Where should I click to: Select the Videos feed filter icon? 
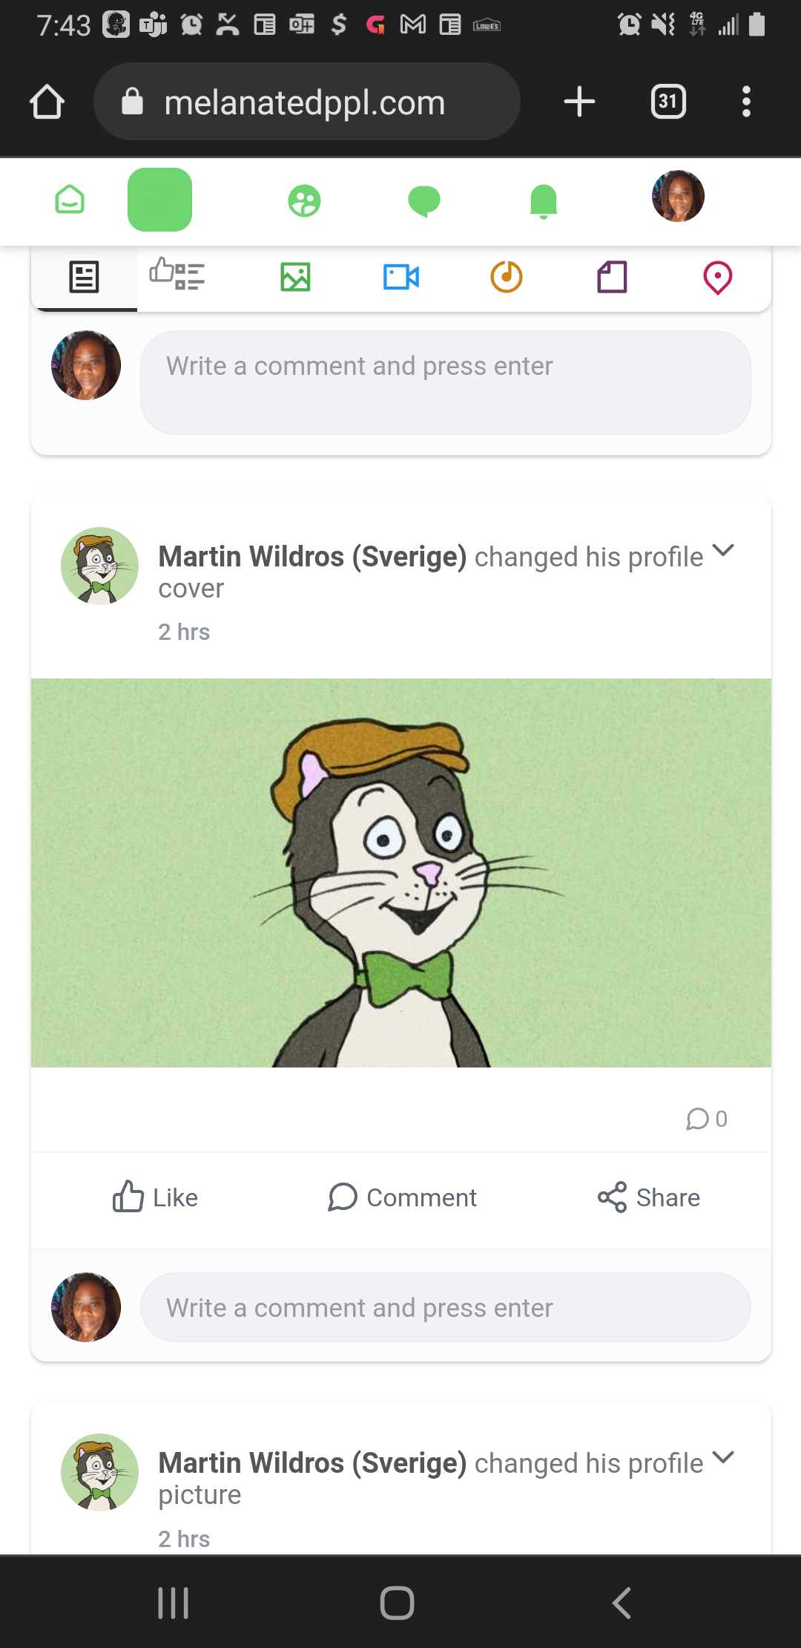pos(400,277)
